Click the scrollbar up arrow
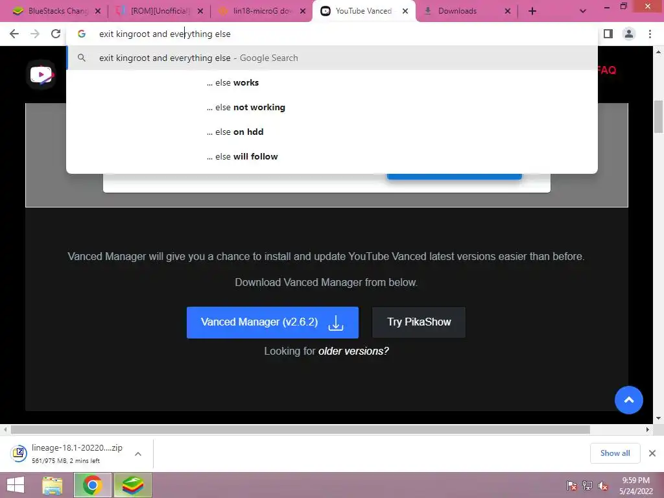The width and height of the screenshot is (664, 498). (659, 52)
